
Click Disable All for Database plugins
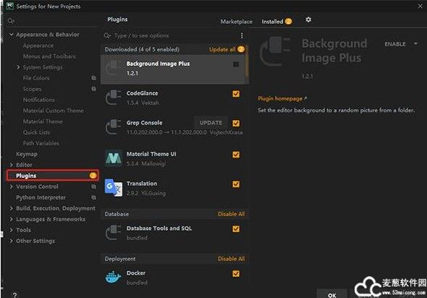[x=231, y=214]
